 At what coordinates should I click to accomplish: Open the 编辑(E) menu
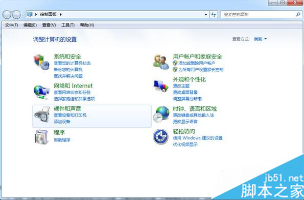coord(30,25)
